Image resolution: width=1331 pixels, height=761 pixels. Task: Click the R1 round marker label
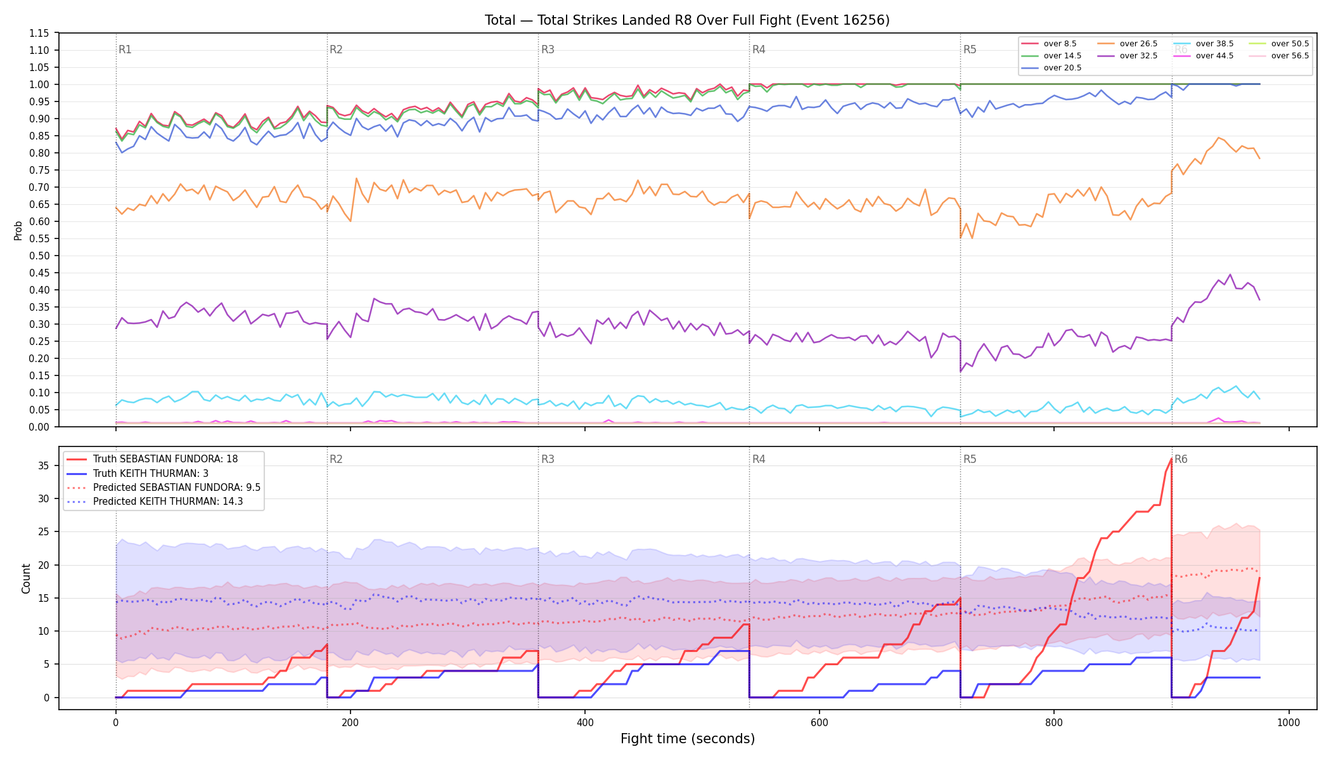click(x=125, y=49)
